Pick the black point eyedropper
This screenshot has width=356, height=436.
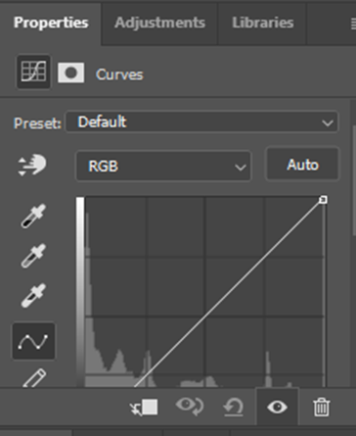click(x=33, y=216)
